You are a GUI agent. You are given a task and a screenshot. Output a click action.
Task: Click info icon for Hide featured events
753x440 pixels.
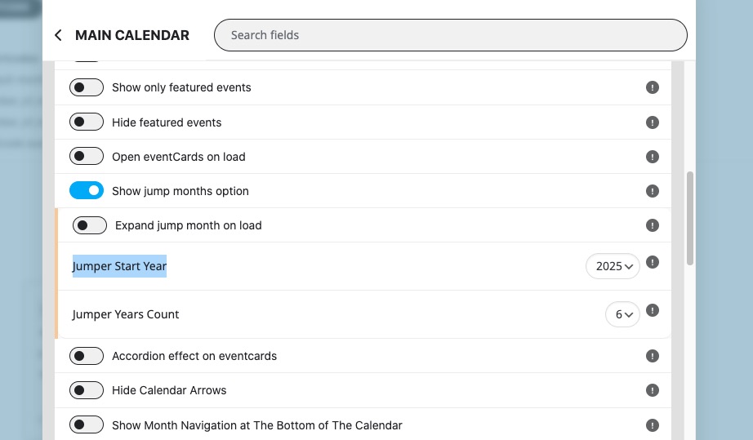click(x=653, y=122)
